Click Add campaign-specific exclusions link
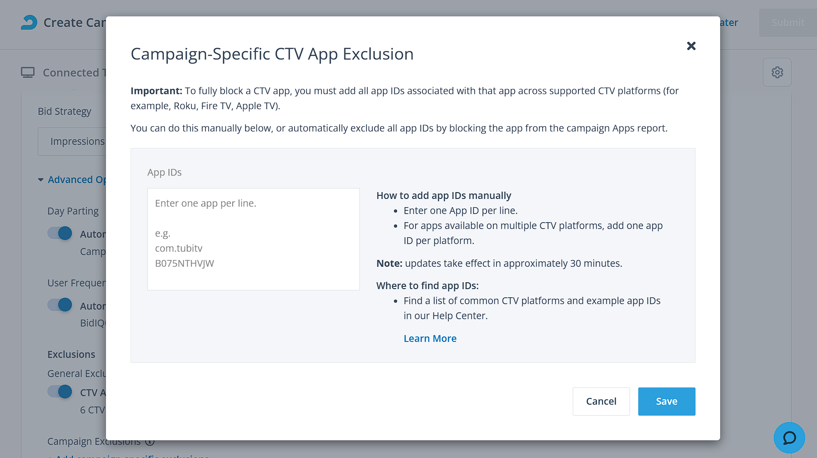817x458 pixels. coord(132,456)
